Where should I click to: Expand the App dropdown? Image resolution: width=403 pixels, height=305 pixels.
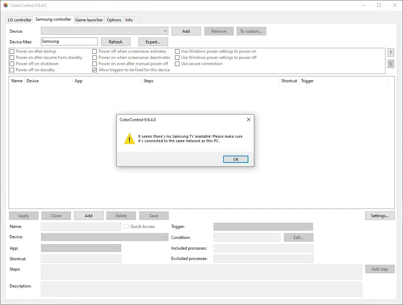point(81,248)
